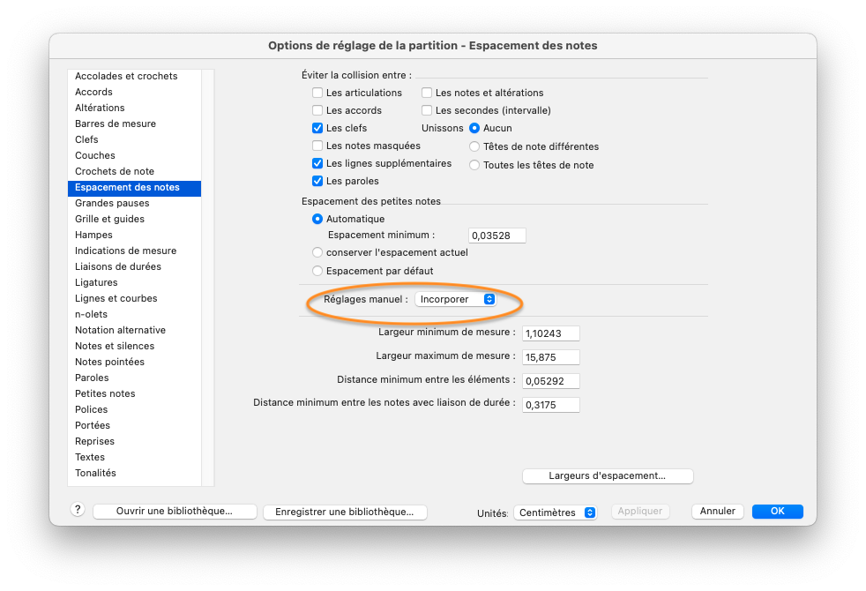Screen dimensions: 866x591
Task: Select Accolades et crochets in sidebar
Action: pos(126,76)
